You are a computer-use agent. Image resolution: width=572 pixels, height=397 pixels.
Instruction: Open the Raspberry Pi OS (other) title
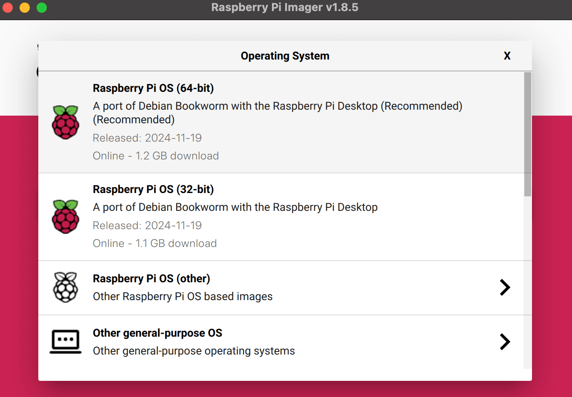click(152, 278)
